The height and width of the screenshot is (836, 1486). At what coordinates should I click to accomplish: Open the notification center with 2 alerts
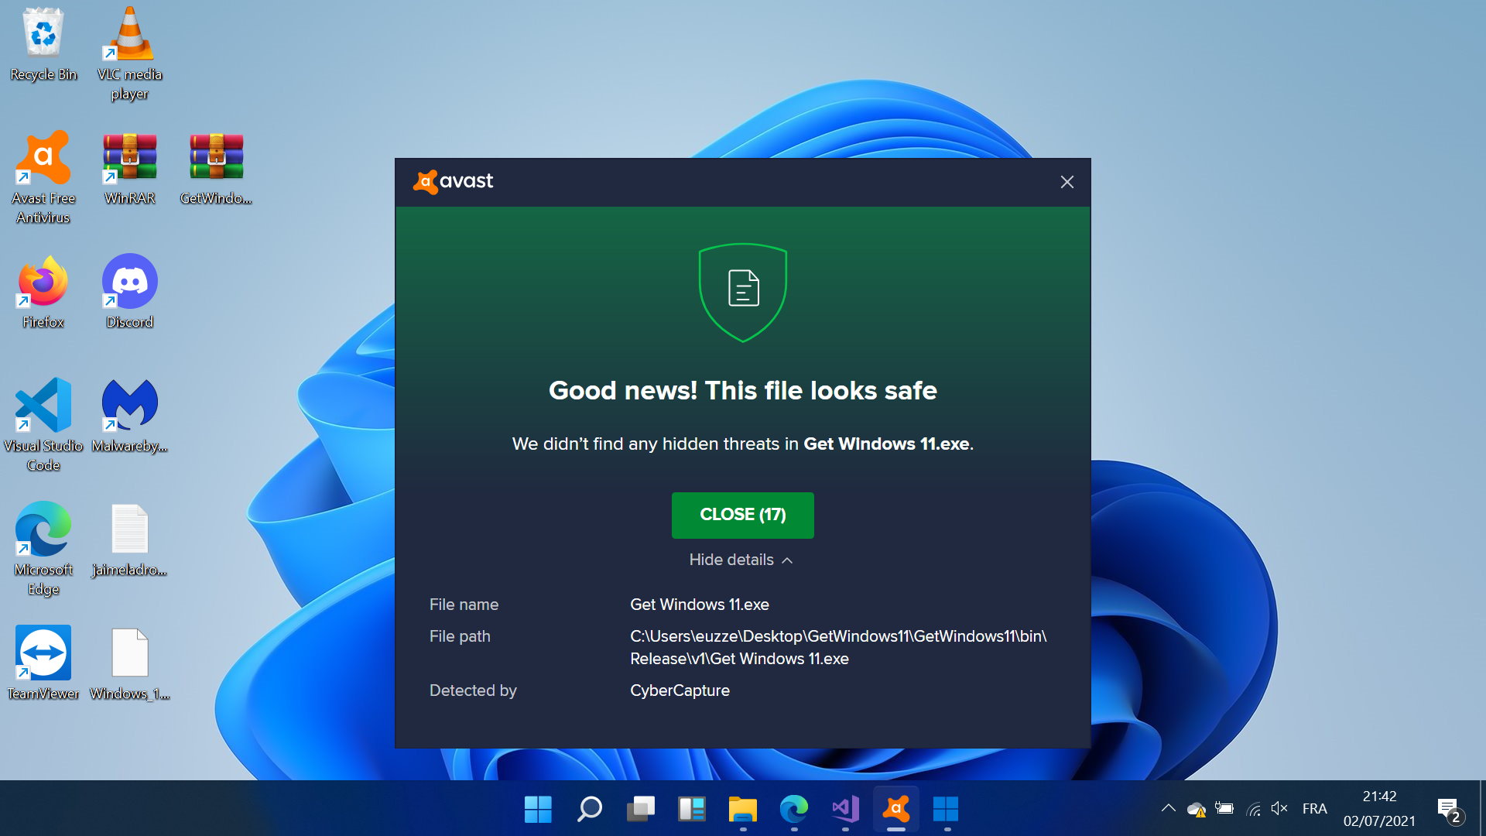point(1449,810)
